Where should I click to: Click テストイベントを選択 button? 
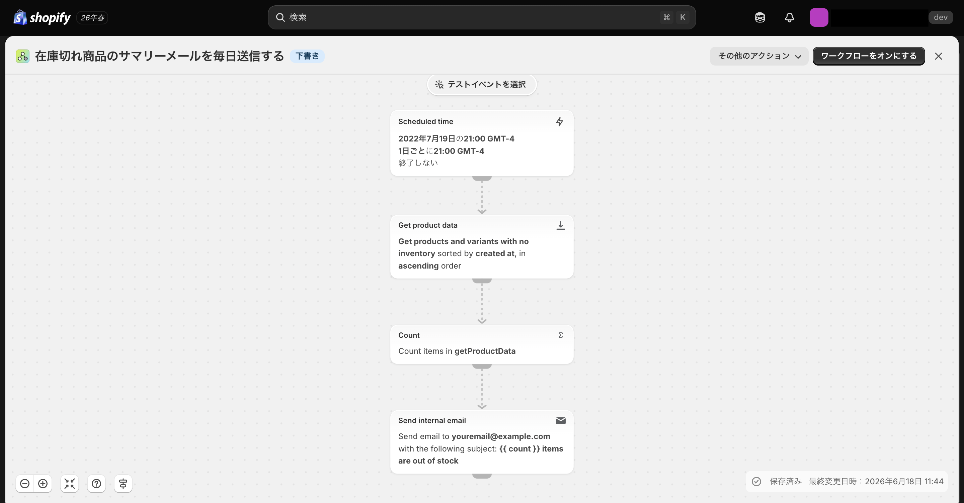coord(482,85)
